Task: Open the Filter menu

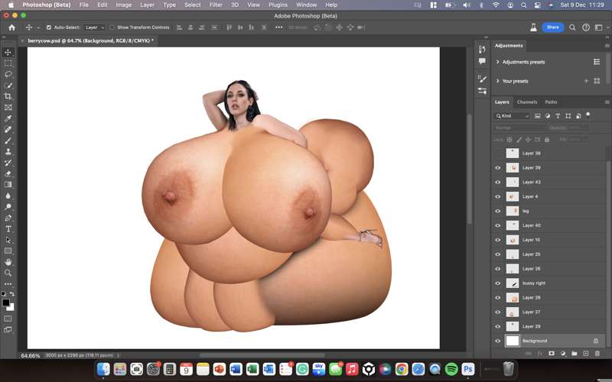Action: pyautogui.click(x=216, y=5)
